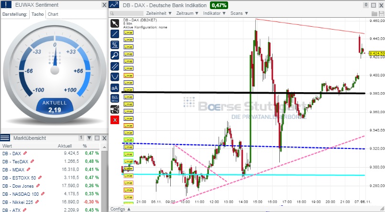This screenshot has height=212, width=385.
Task: Select the DB - Dow Jones row name
Action: click(18, 186)
